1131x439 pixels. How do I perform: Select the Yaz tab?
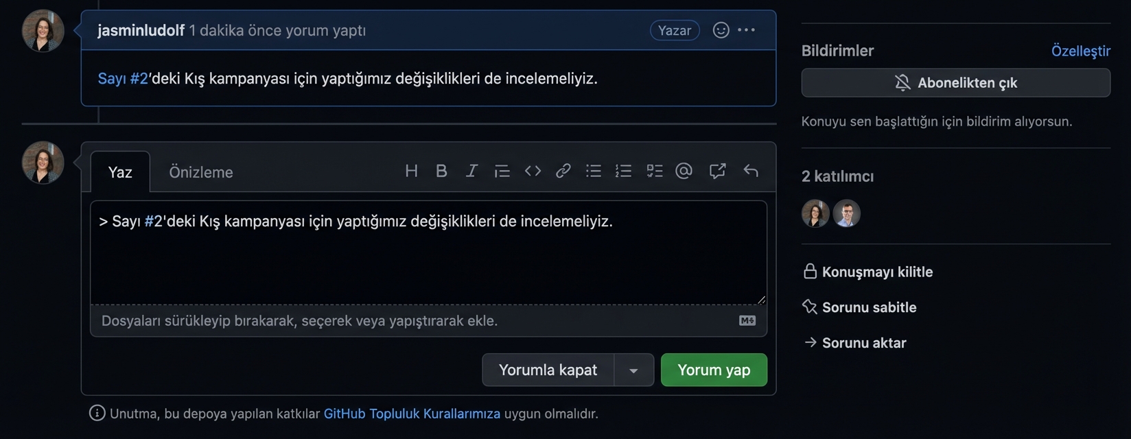(120, 172)
